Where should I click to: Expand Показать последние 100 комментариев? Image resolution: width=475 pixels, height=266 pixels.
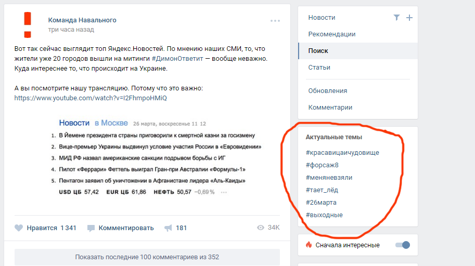(147, 257)
